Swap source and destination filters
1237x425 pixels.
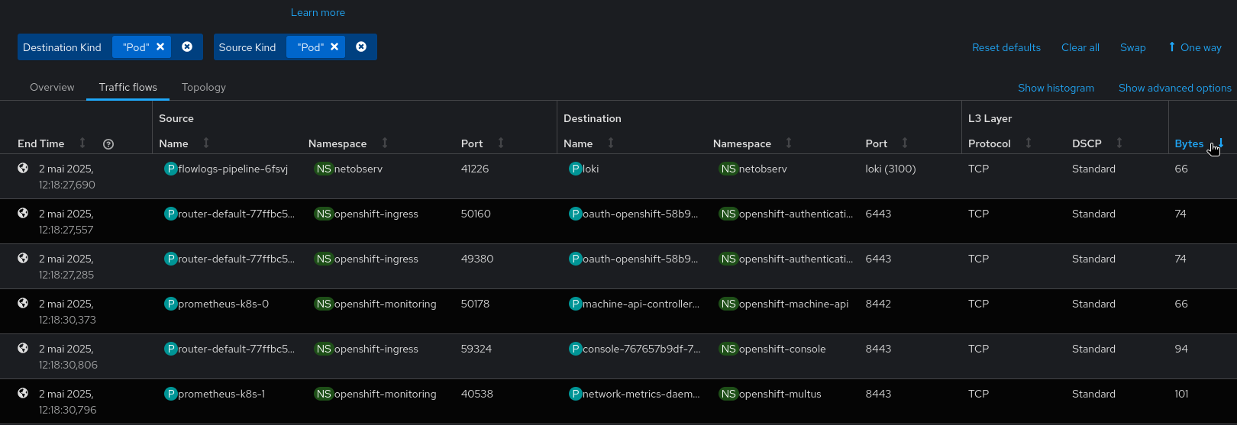(1132, 47)
